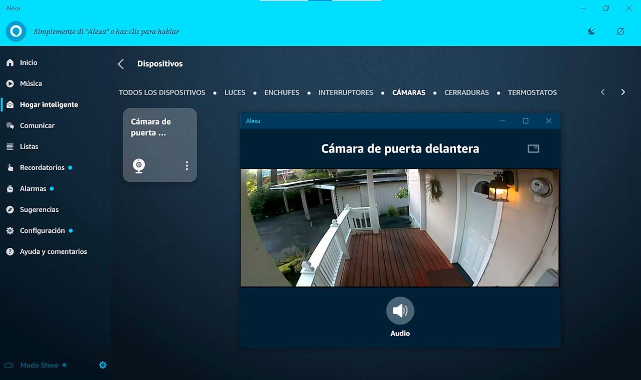Open picture-in-picture mode for the camera feed
The image size is (641, 380).
533,148
